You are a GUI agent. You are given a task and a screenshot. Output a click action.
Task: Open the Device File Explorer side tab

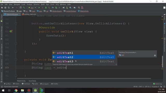(164, 45)
